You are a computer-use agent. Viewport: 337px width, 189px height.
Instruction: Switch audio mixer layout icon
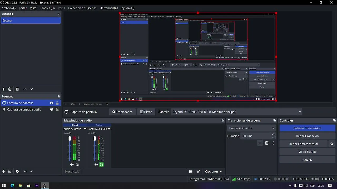point(191,172)
